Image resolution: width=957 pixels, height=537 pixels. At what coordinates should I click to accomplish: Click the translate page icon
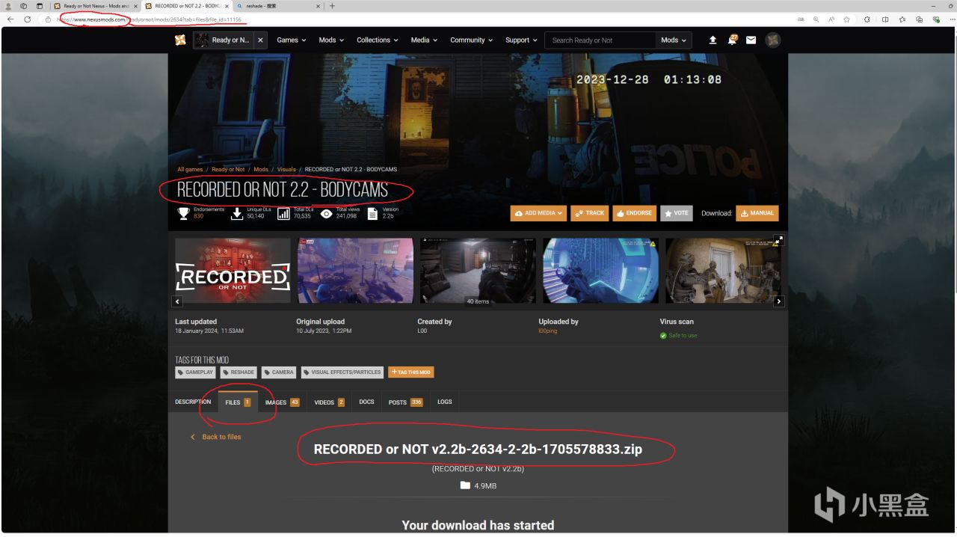coord(801,19)
